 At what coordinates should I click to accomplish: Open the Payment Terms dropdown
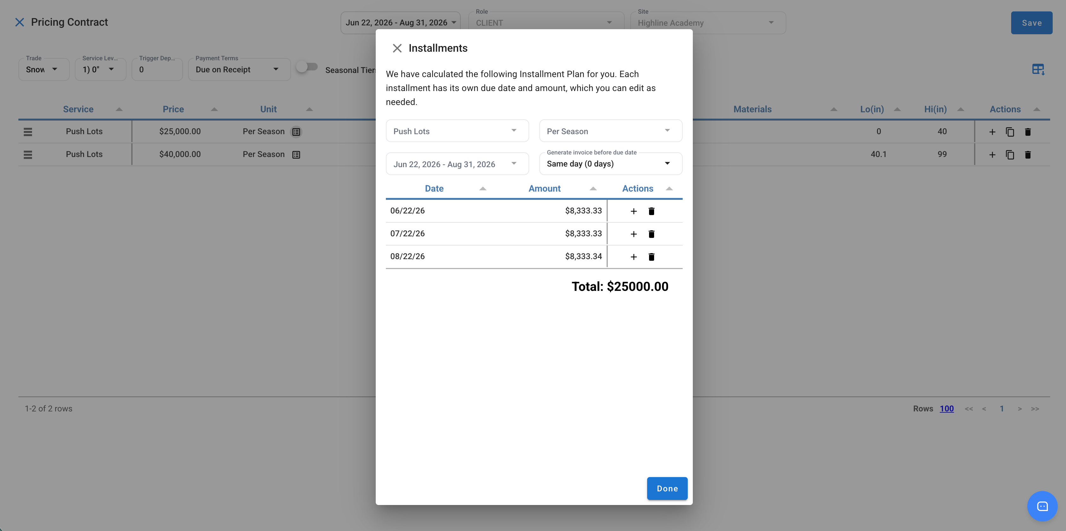pyautogui.click(x=239, y=69)
